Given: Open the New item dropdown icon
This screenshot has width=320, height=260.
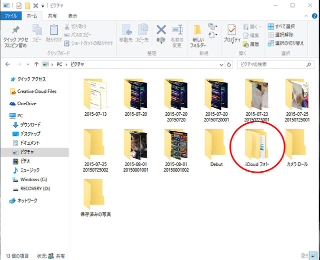Looking at the screenshot, I should (x=212, y=26).
